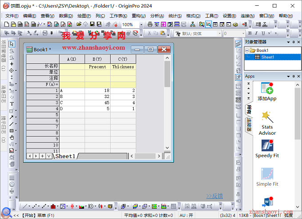Screen dimensions: 302x219
Task: Click the Save Project icon
Action: tap(92, 24)
